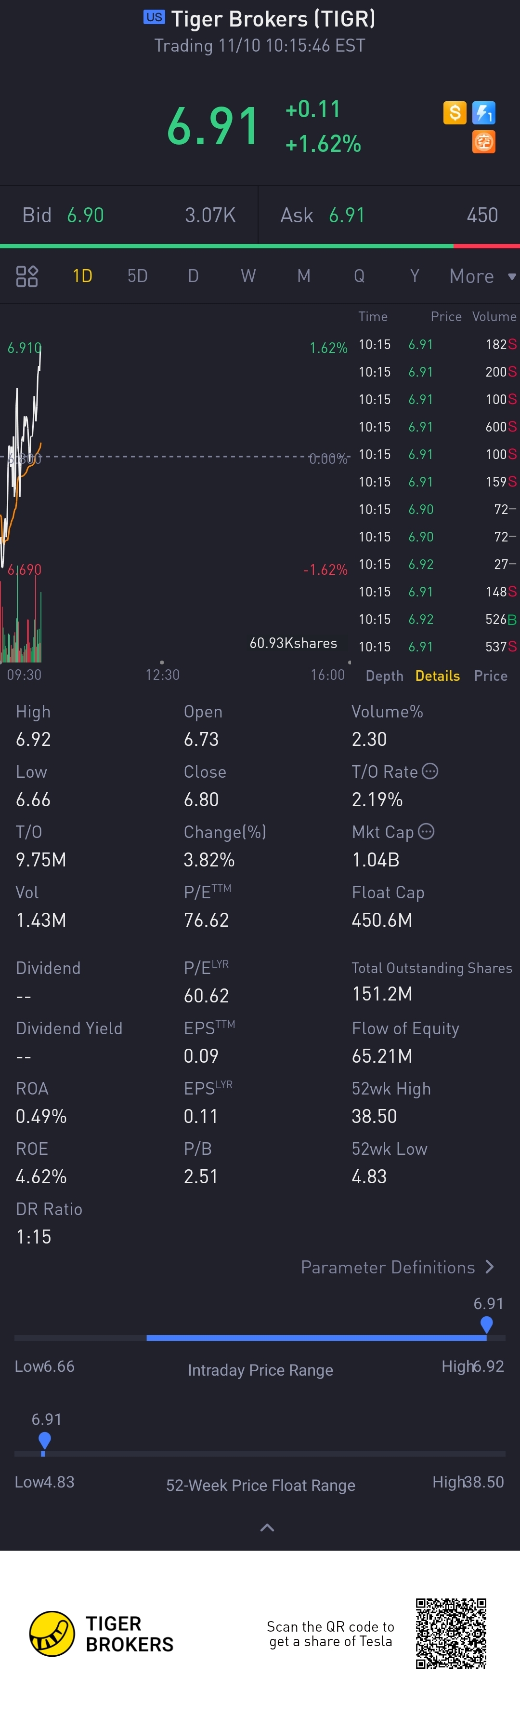The width and height of the screenshot is (520, 1717).
Task: Tap the P/E TTM value 76.62
Action: (207, 920)
